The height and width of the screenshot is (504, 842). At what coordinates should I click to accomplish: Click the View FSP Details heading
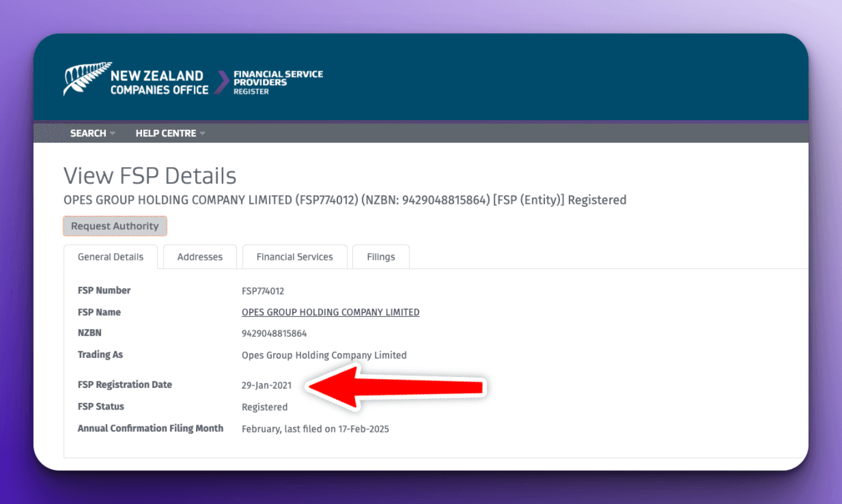click(x=150, y=176)
